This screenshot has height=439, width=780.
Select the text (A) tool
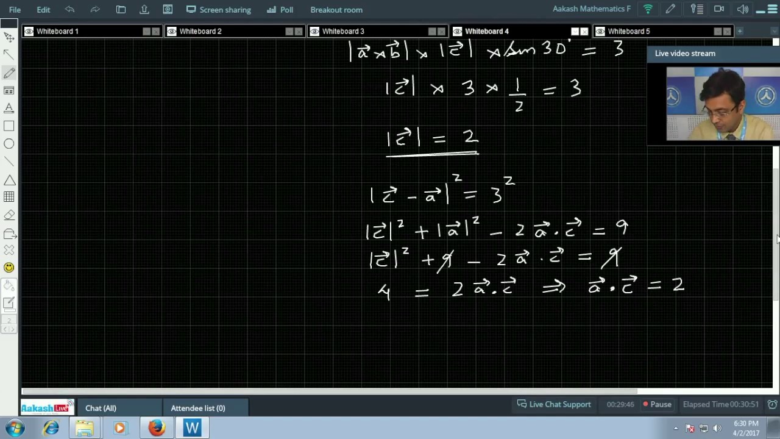point(9,108)
